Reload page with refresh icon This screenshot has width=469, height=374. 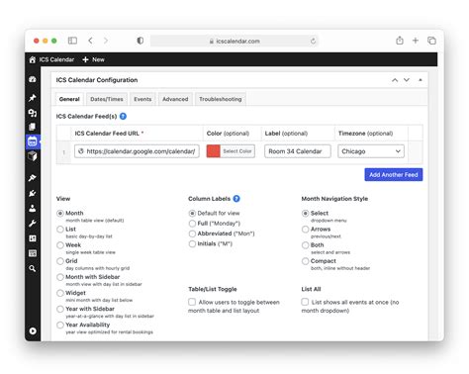(x=313, y=41)
